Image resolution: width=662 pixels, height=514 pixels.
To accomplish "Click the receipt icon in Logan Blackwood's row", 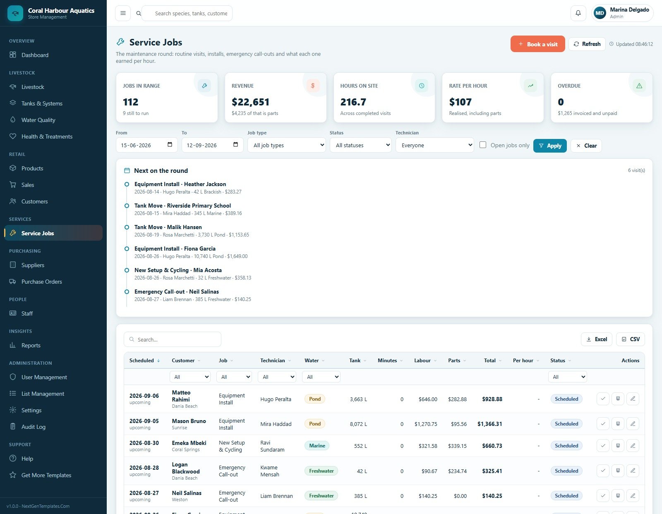I will (618, 471).
